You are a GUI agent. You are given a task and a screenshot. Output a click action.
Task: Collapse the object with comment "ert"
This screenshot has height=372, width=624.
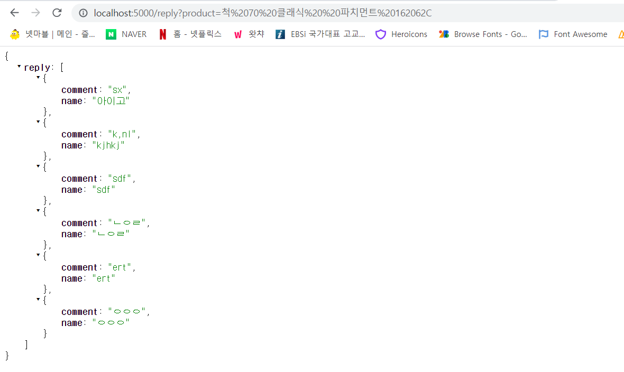tap(38, 255)
